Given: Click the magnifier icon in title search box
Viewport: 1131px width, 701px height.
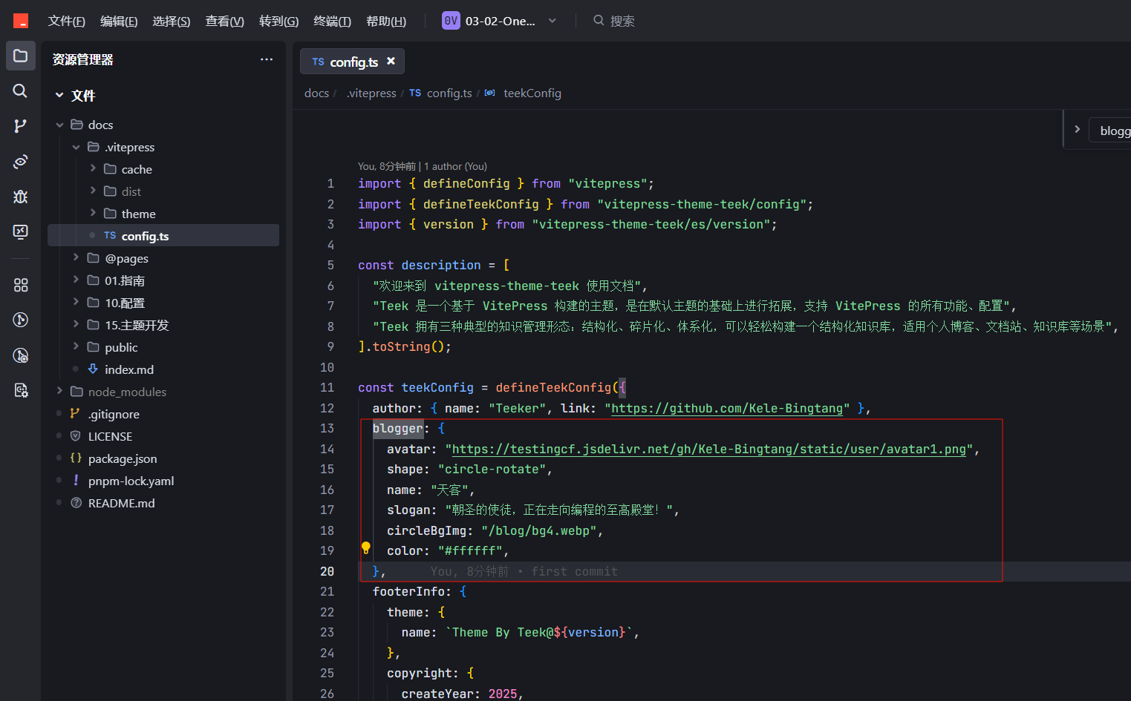Looking at the screenshot, I should click(x=599, y=20).
